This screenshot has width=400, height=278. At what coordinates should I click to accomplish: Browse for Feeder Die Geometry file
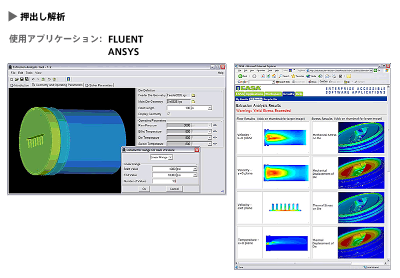click(x=193, y=95)
